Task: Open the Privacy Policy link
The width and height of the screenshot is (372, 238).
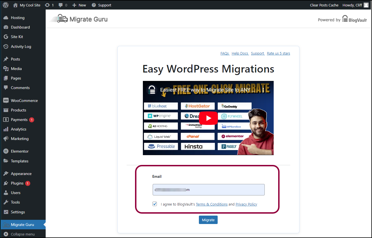Action: 246,204
